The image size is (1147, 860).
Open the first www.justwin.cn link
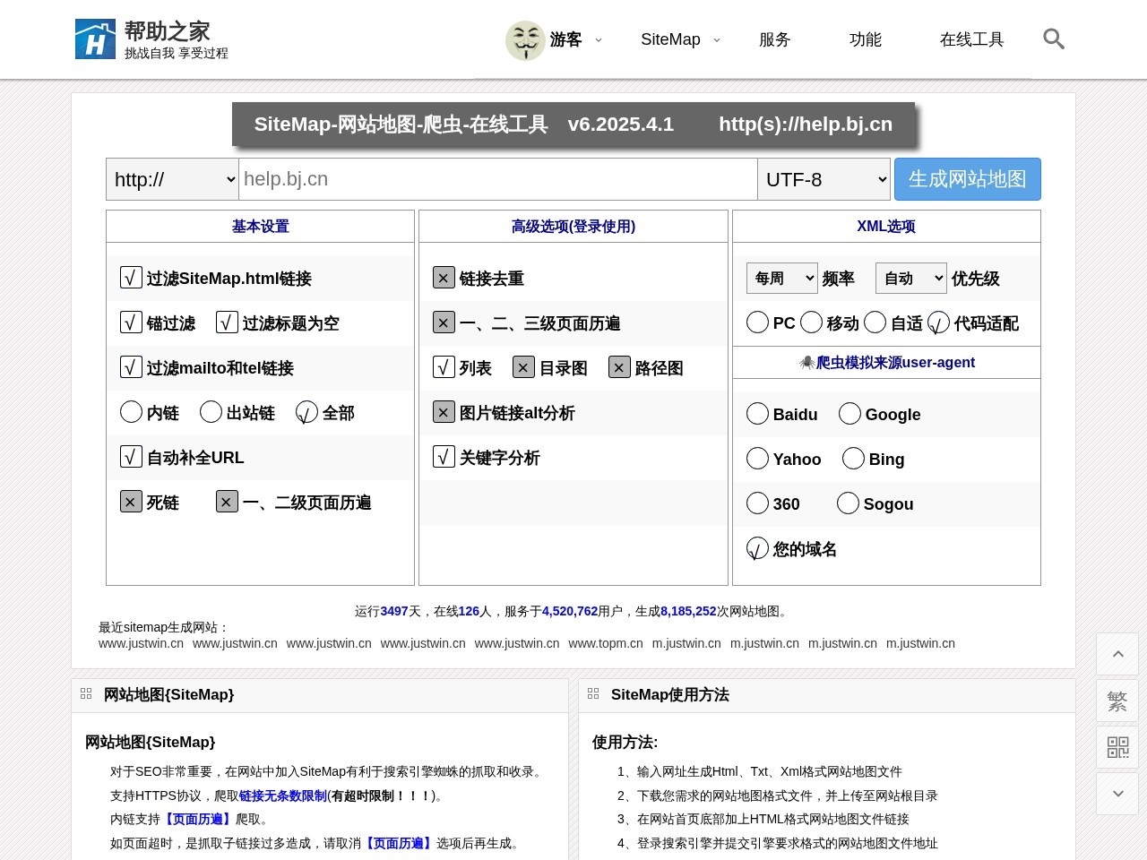[x=141, y=643]
